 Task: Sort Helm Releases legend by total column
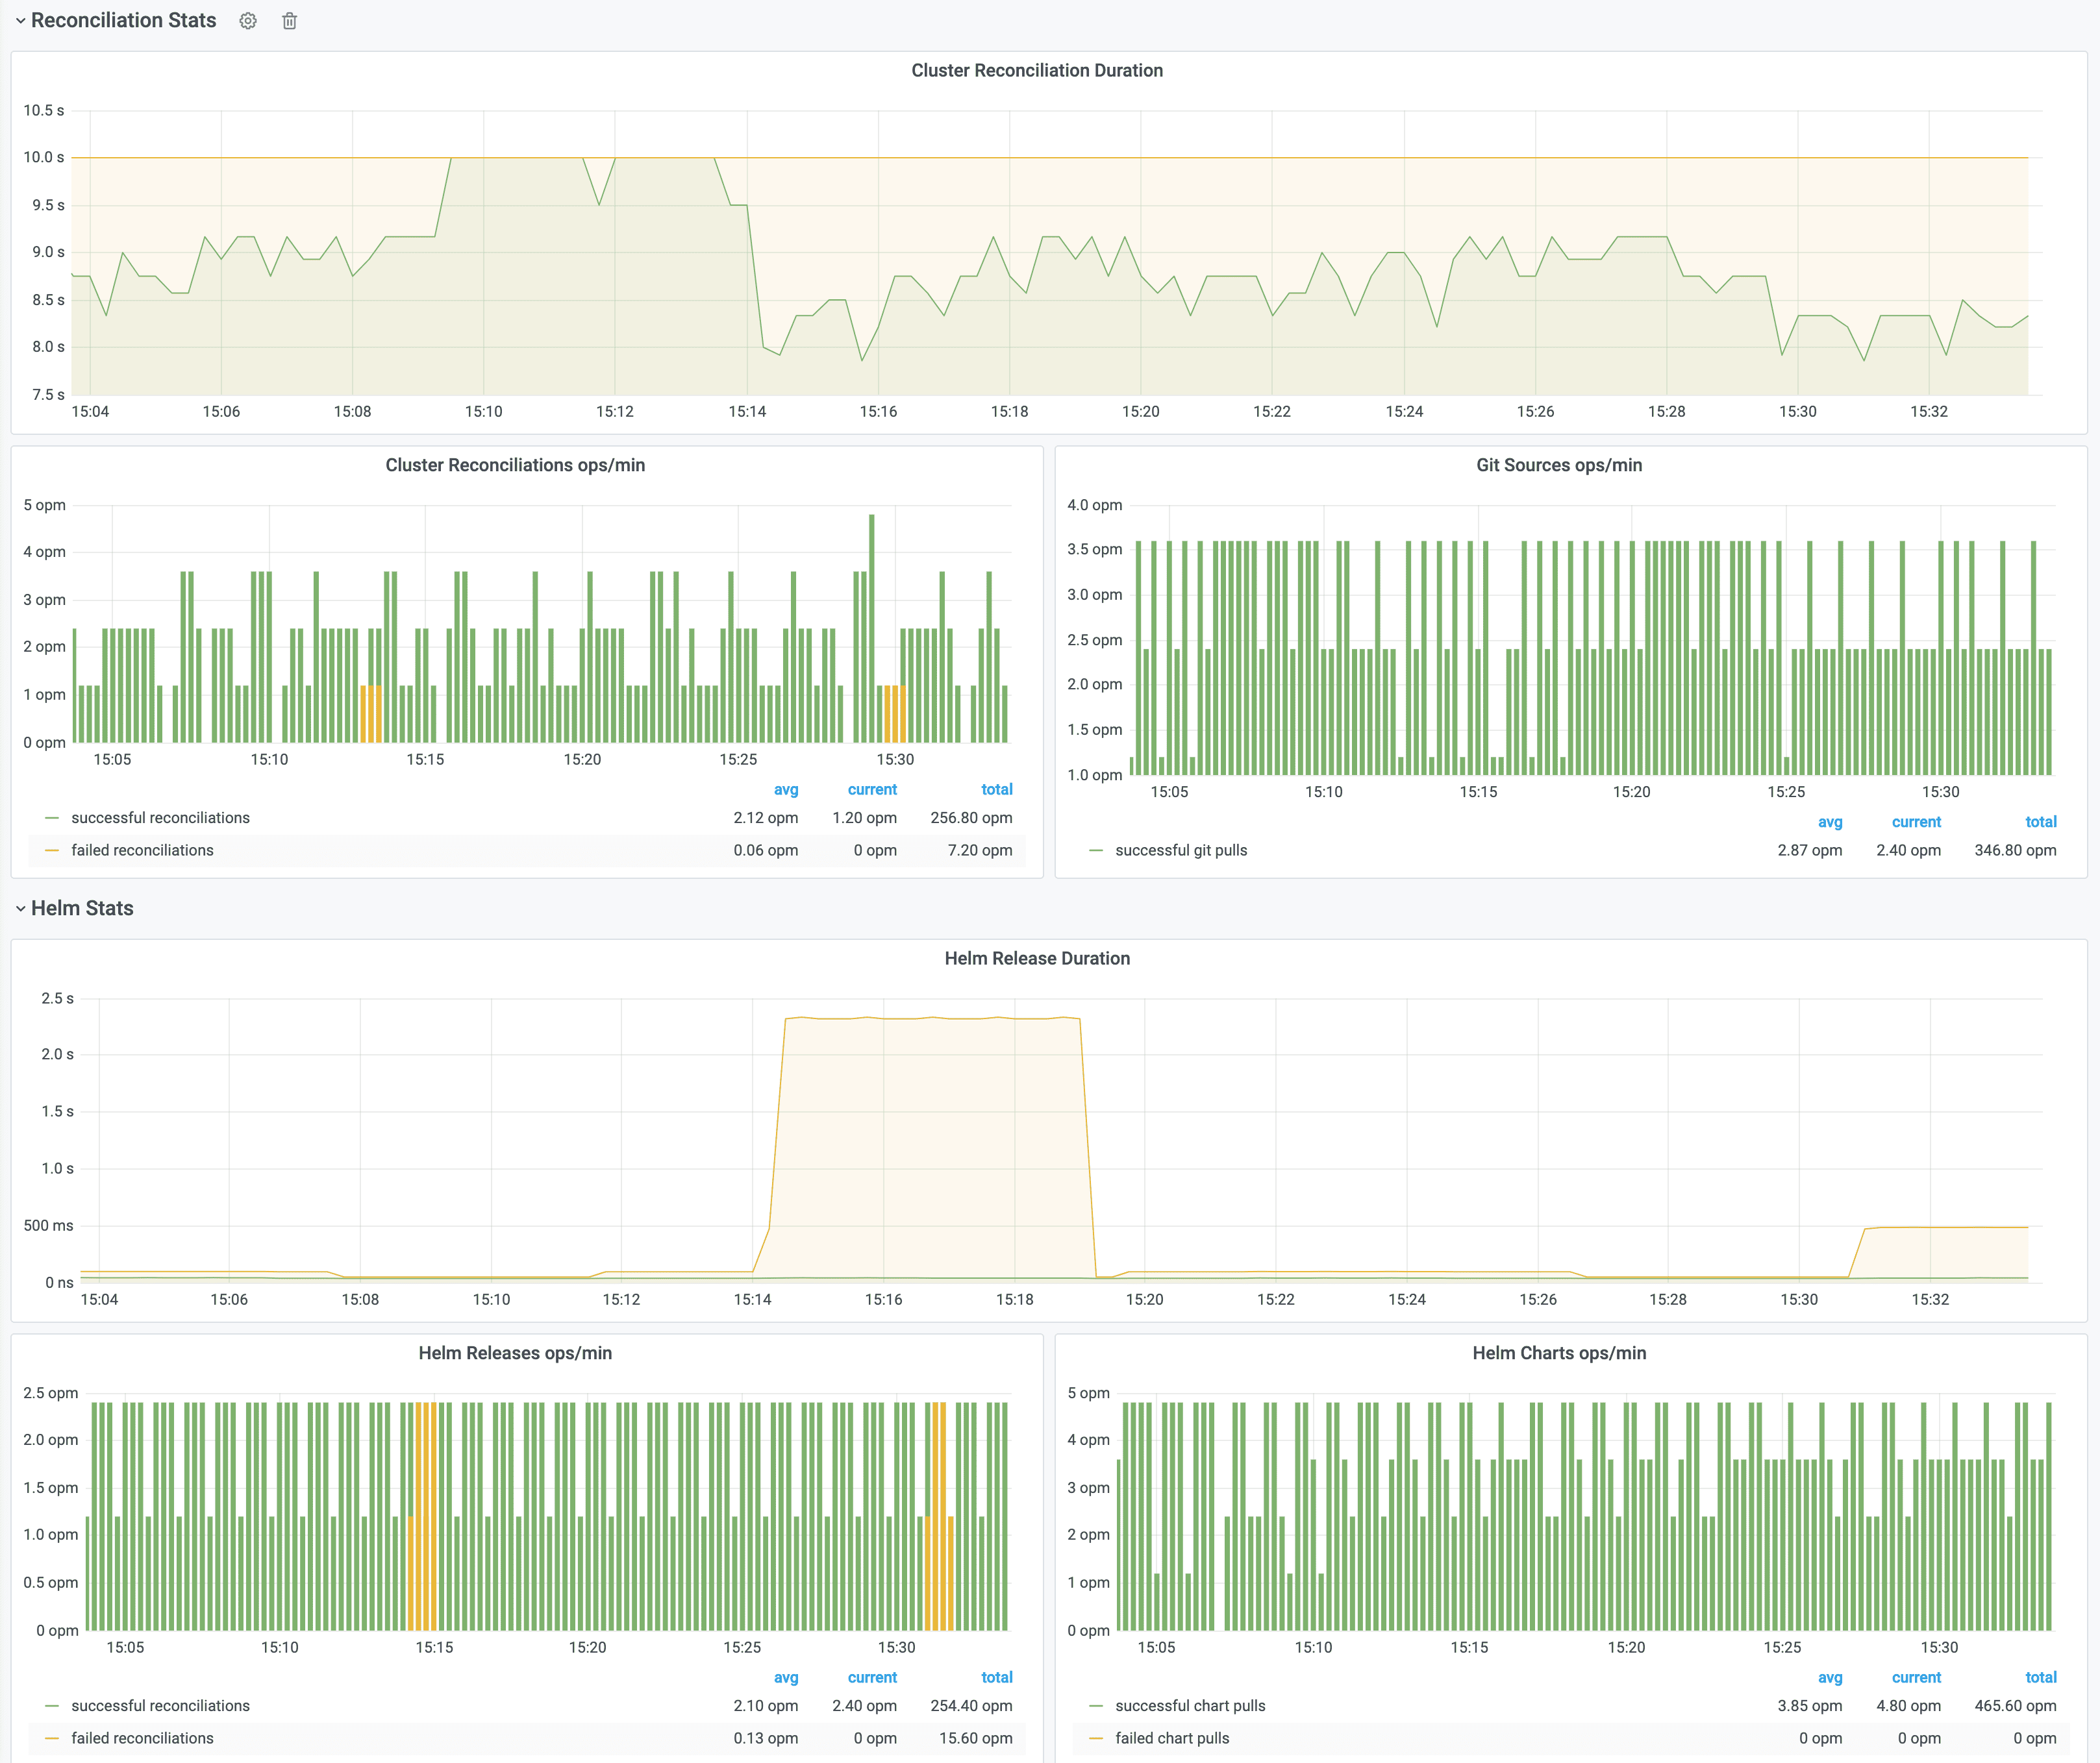point(996,1677)
